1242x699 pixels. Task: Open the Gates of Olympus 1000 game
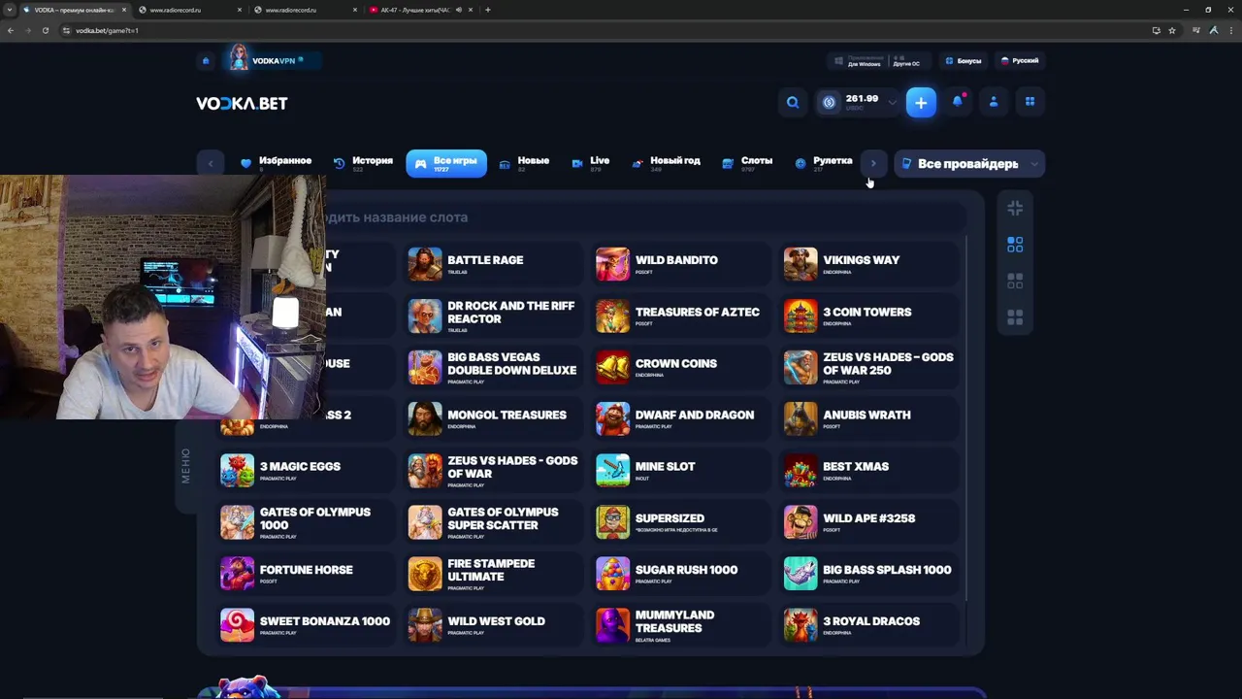click(305, 522)
